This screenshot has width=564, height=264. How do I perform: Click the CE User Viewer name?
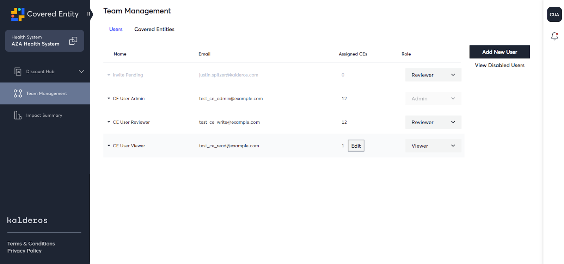click(x=129, y=146)
